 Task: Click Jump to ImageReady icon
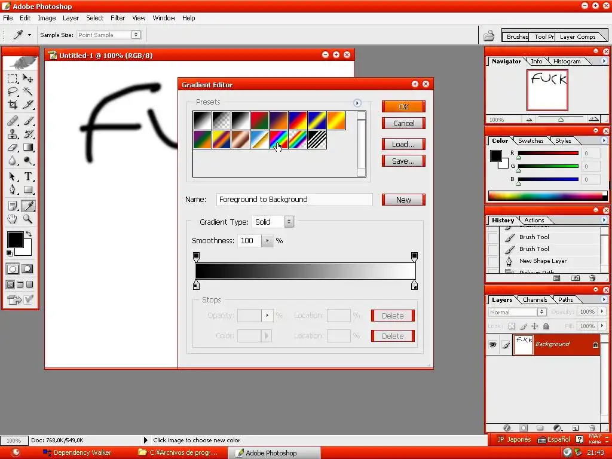15,300
